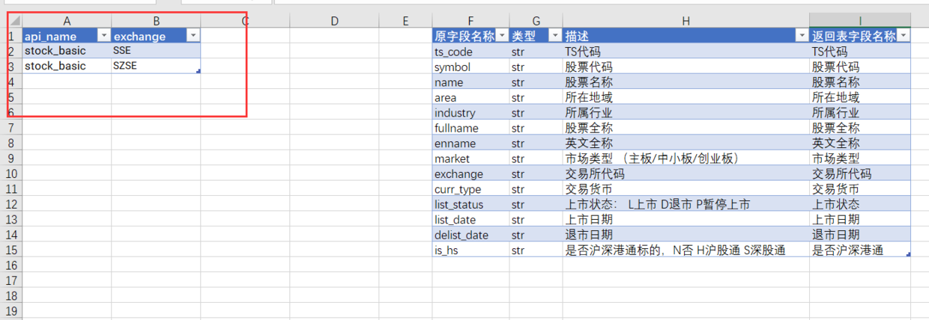
Task: Select column E header
Action: pos(405,21)
